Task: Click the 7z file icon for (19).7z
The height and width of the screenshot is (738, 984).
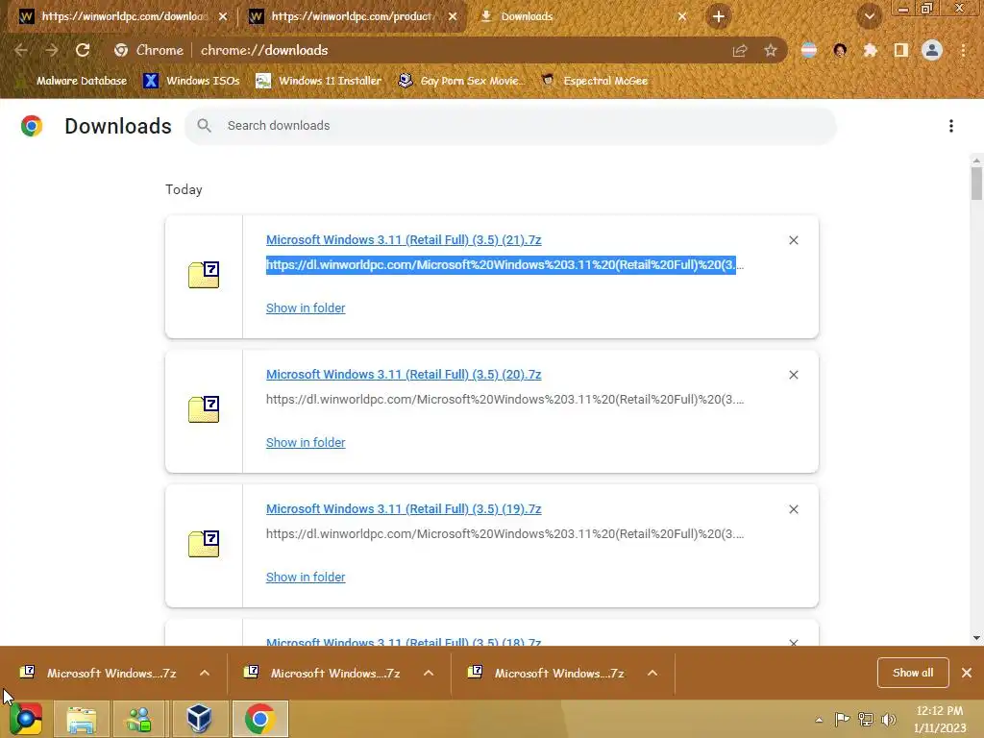Action: click(204, 544)
